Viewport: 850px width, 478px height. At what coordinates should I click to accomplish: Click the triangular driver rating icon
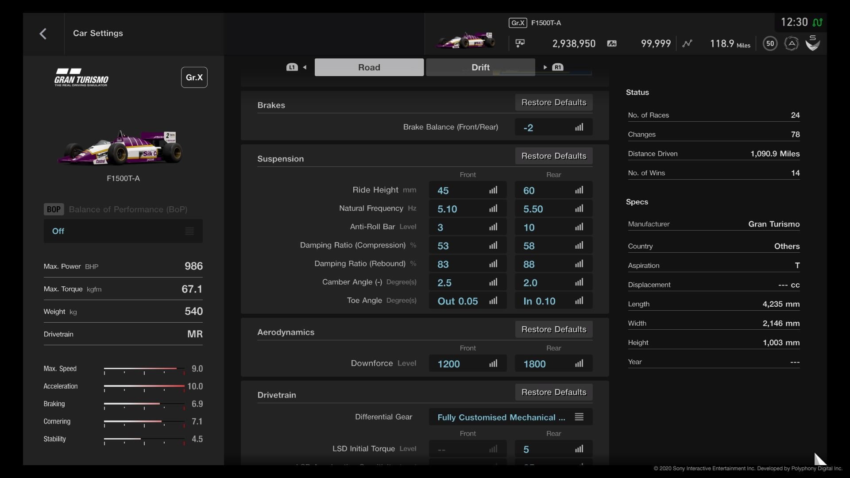pyautogui.click(x=791, y=43)
